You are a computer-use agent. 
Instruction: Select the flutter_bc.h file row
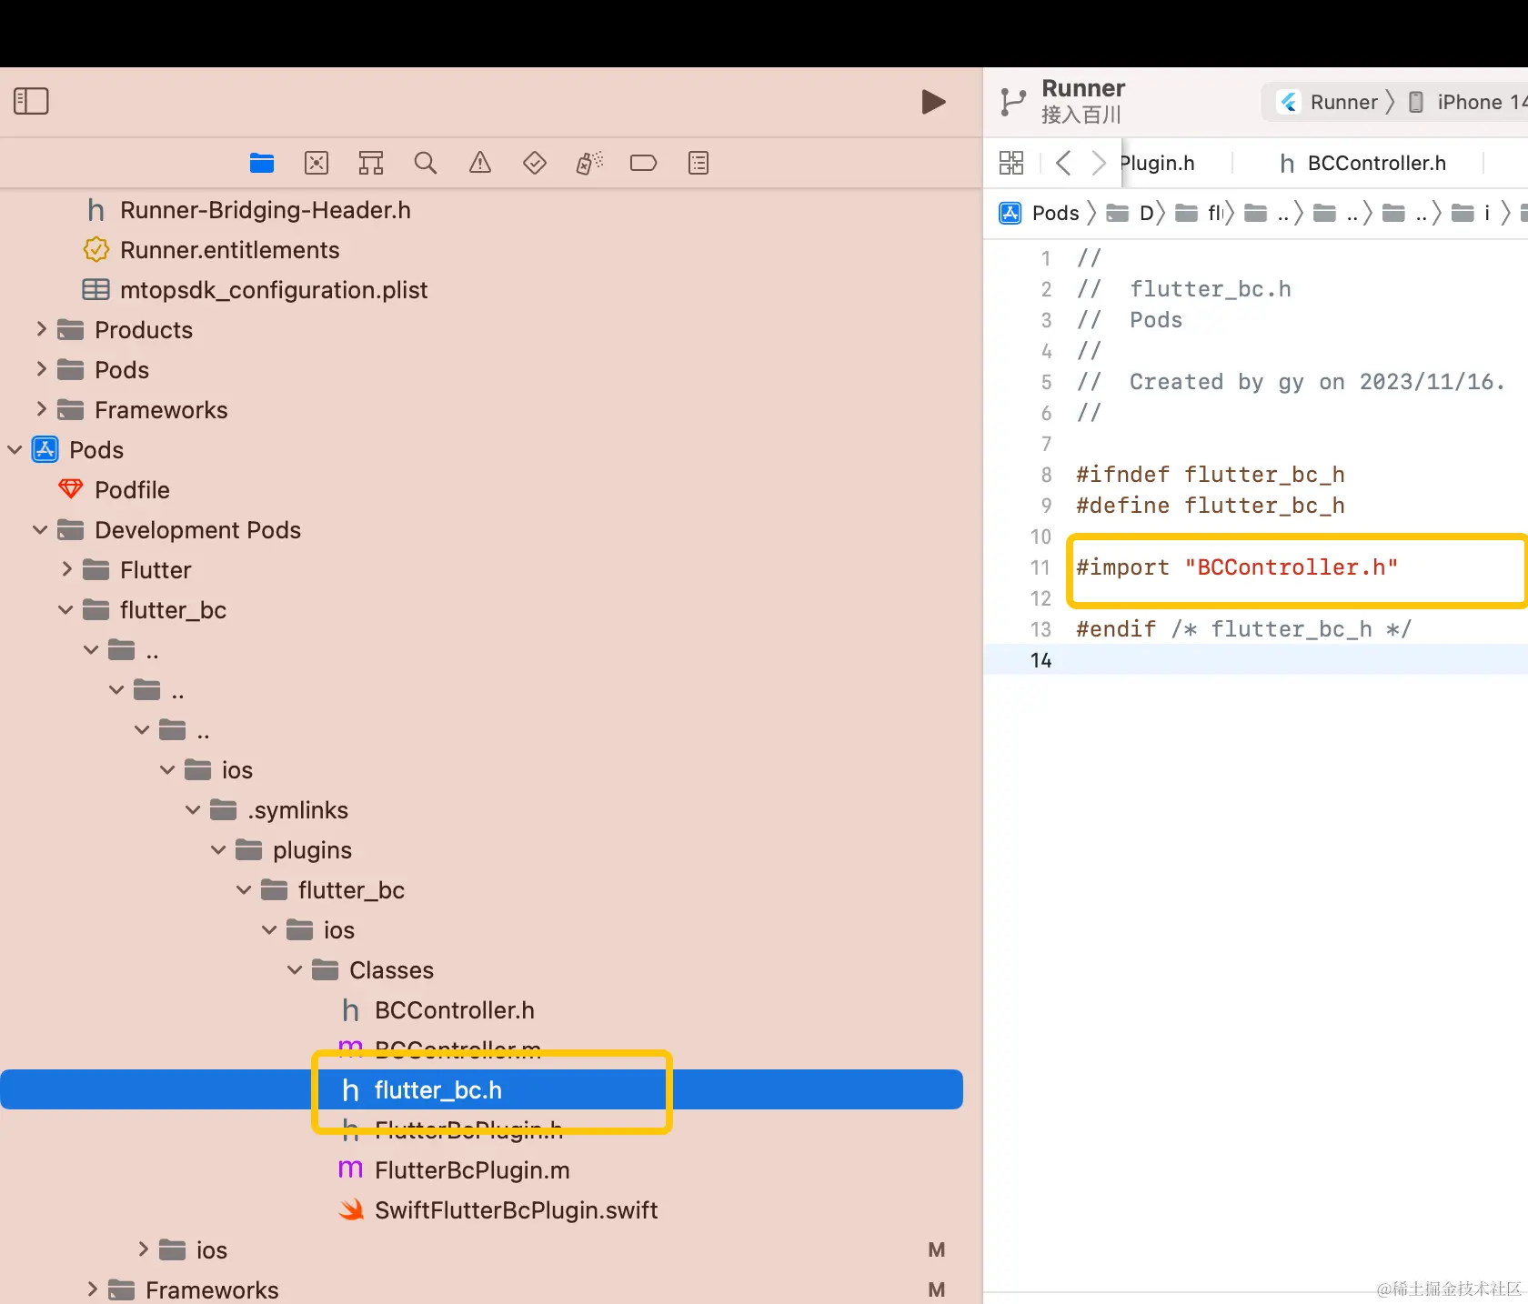pos(481,1089)
